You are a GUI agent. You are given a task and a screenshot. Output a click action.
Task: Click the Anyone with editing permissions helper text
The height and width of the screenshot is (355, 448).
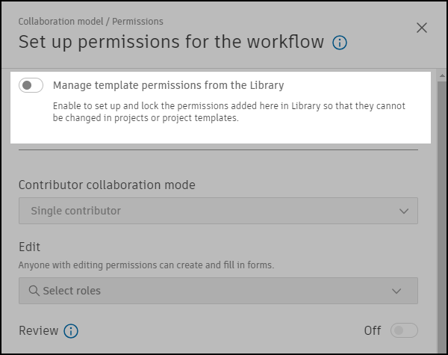point(147,265)
